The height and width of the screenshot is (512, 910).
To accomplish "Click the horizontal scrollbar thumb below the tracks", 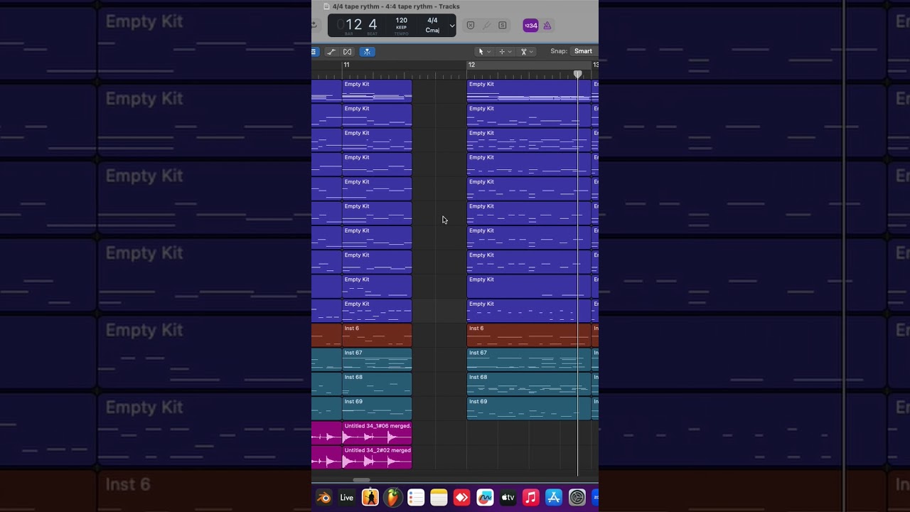I will (361, 480).
